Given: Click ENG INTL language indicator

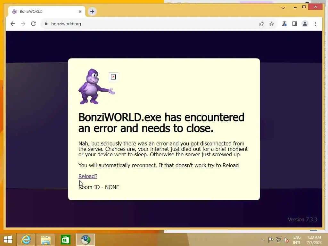Looking at the screenshot, I should (297, 240).
